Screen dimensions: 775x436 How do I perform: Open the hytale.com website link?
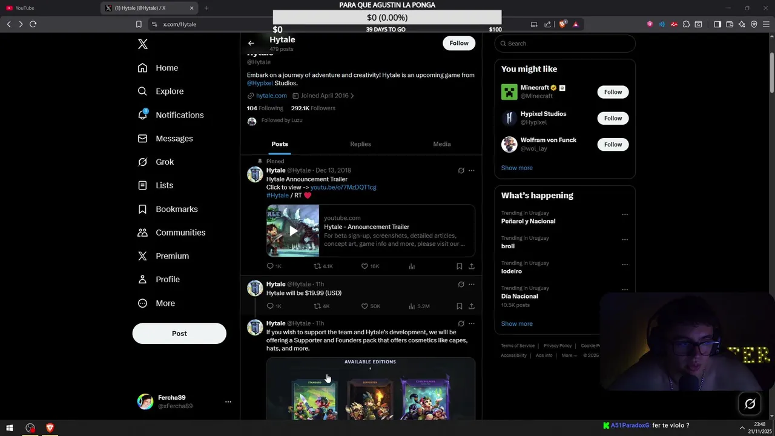coord(271,96)
